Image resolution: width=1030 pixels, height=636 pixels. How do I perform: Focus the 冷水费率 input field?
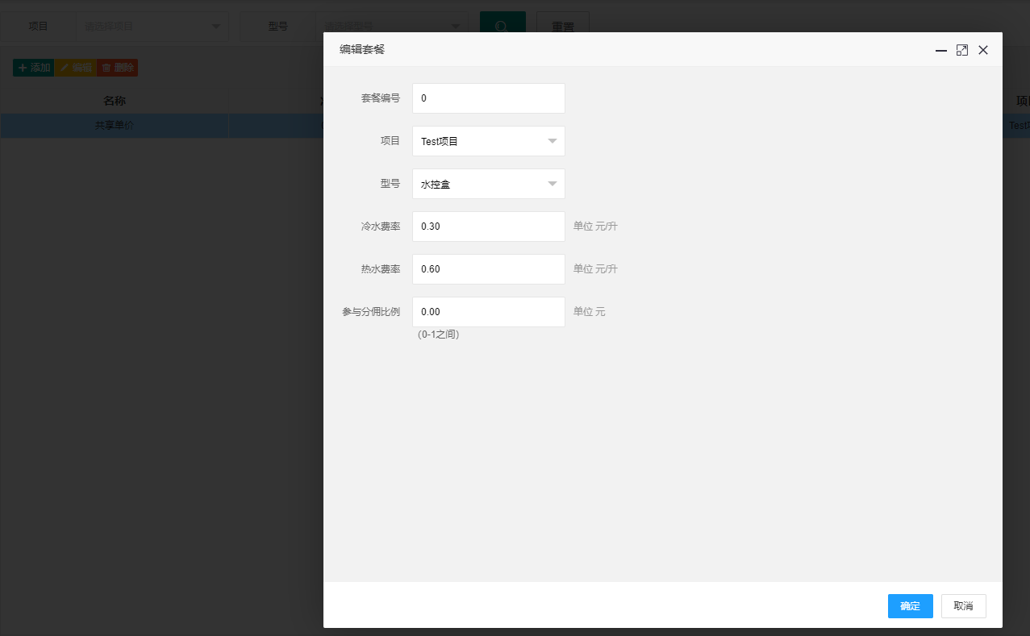pos(489,227)
